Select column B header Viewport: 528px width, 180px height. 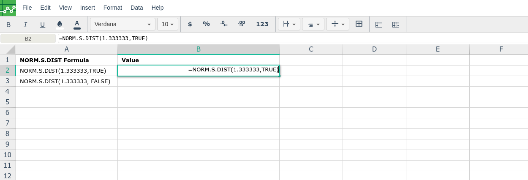pyautogui.click(x=199, y=49)
